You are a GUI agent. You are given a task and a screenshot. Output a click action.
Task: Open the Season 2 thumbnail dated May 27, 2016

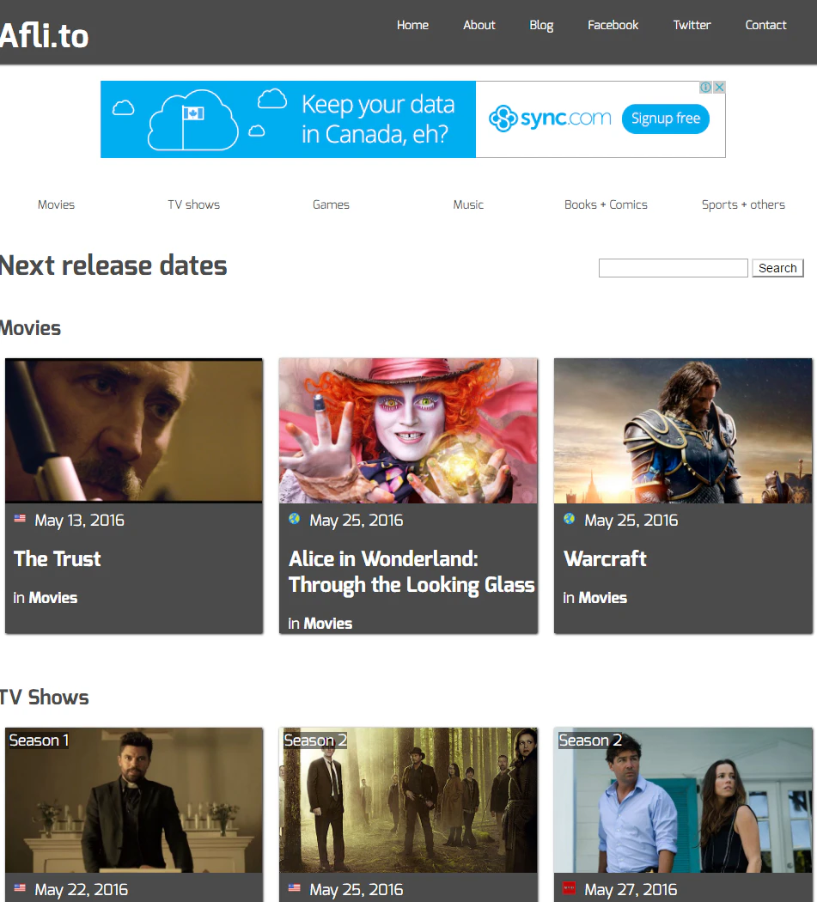click(x=683, y=800)
